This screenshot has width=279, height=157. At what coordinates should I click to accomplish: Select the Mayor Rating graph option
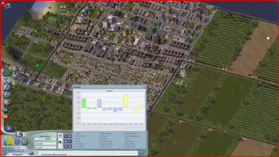(x=124, y=144)
